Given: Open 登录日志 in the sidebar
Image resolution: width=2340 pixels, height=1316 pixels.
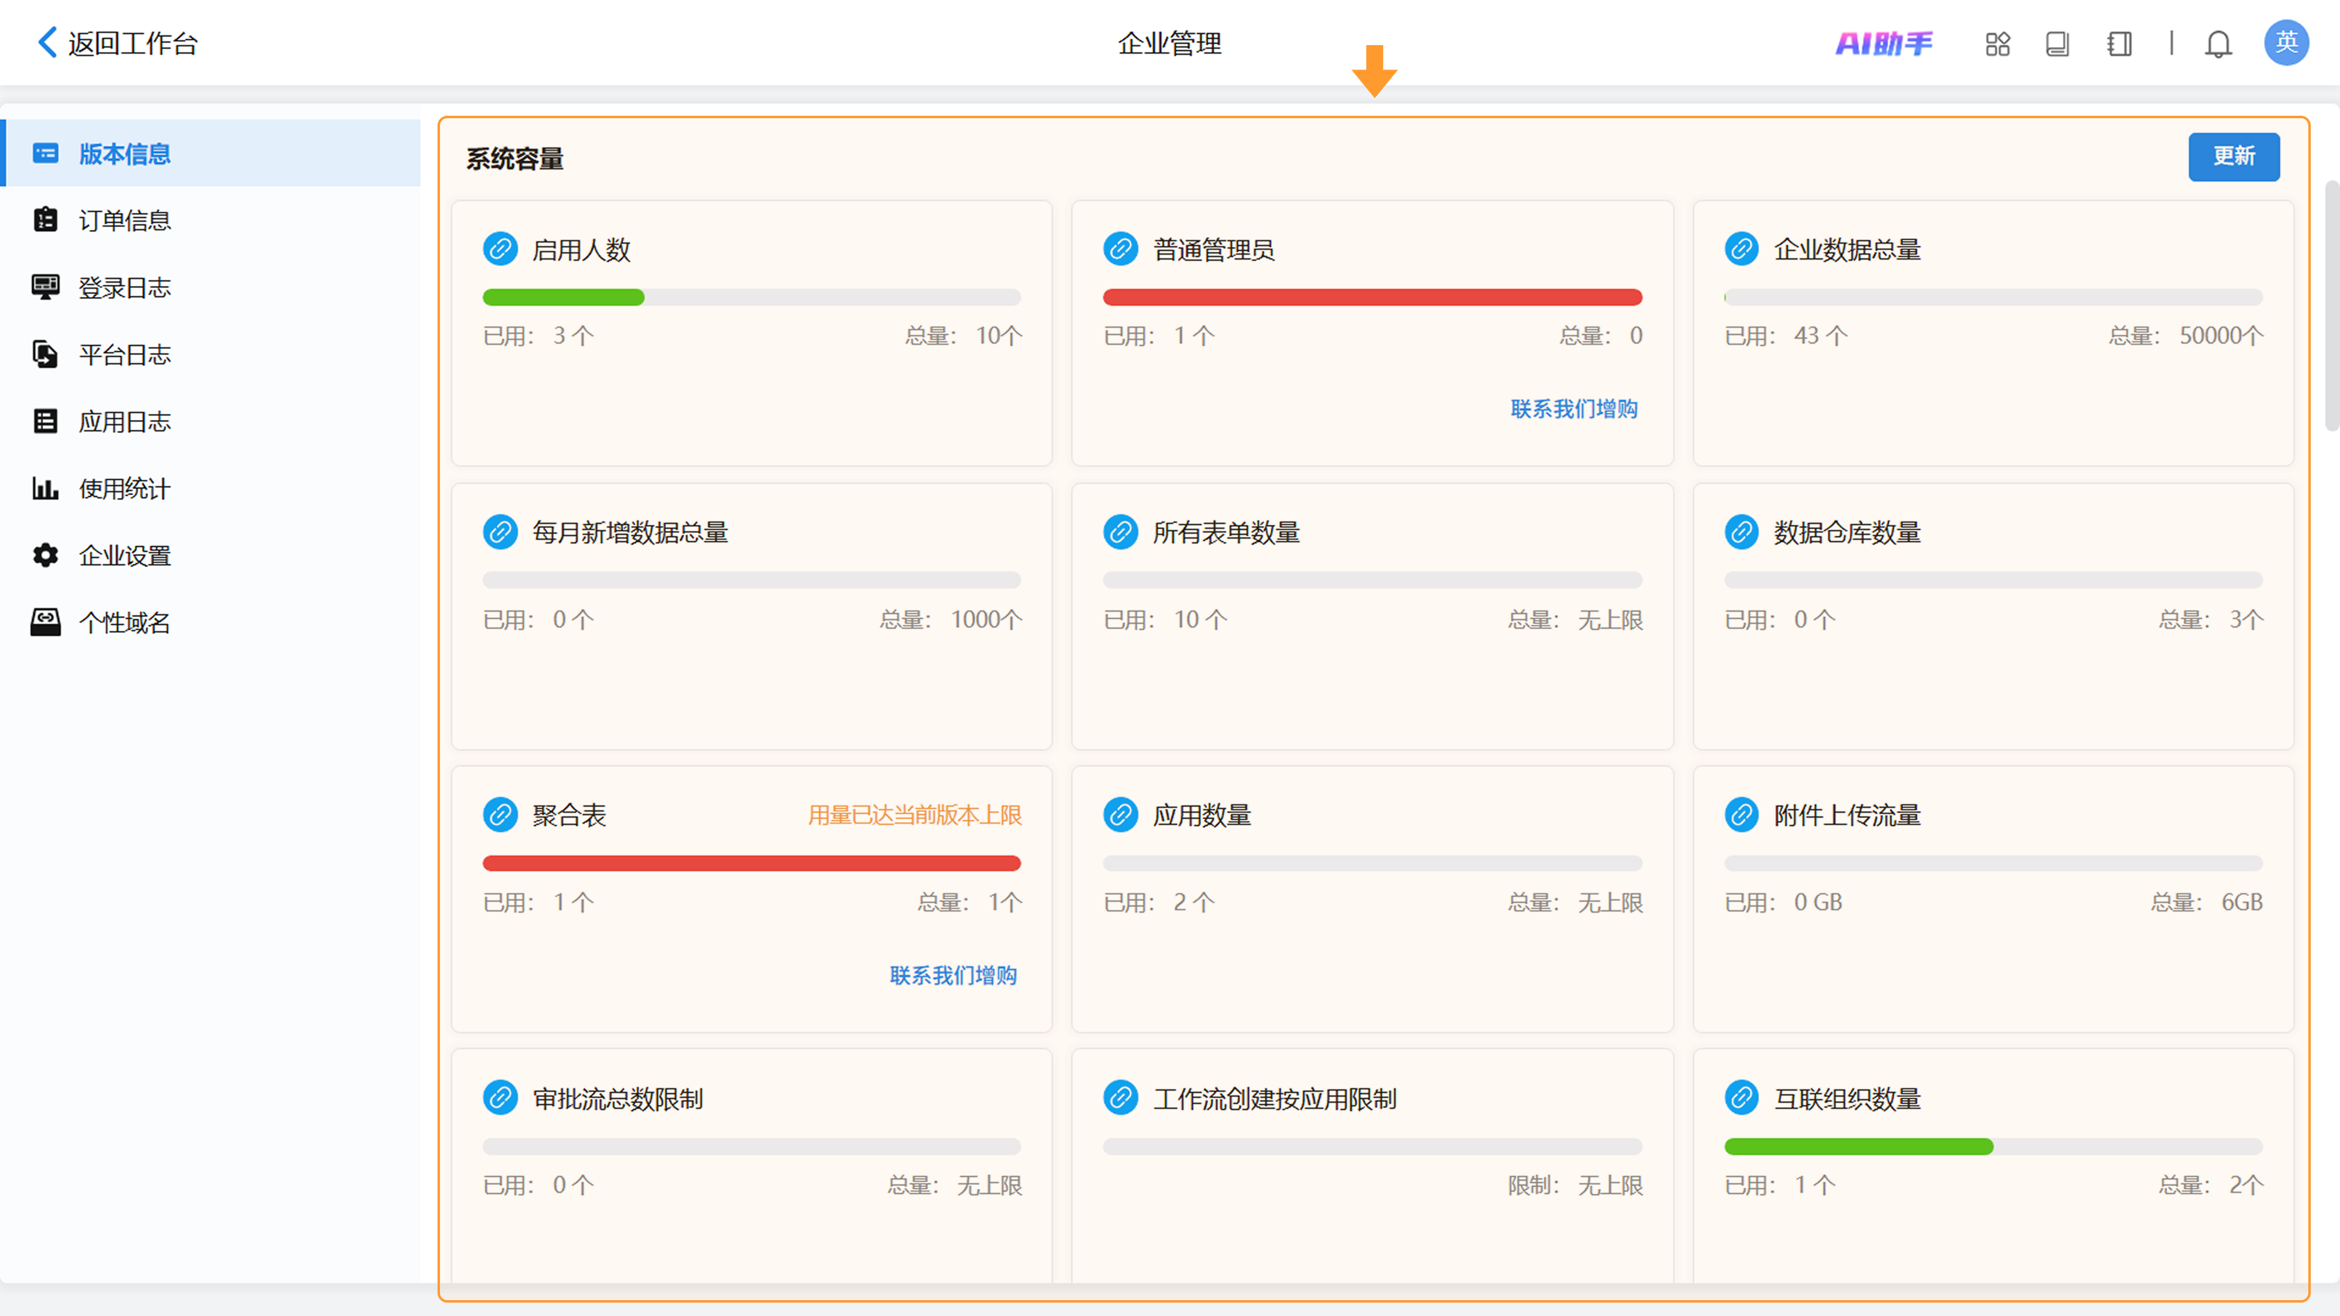Looking at the screenshot, I should 211,287.
